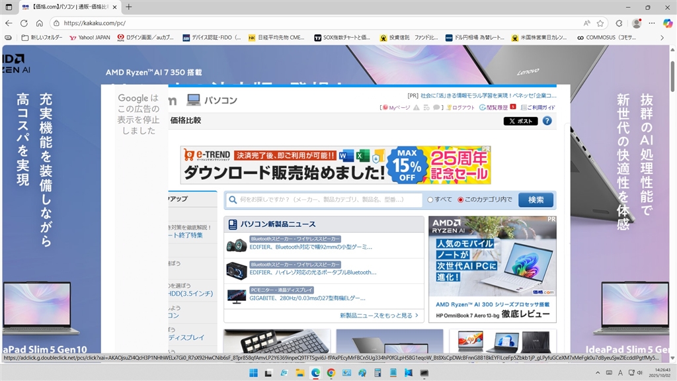Open the EDIFIER 幅92mm小型ゲーミ news link

pos(311,247)
